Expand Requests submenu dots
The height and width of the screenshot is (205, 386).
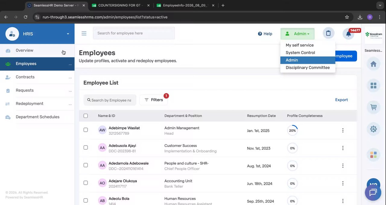coord(70,91)
